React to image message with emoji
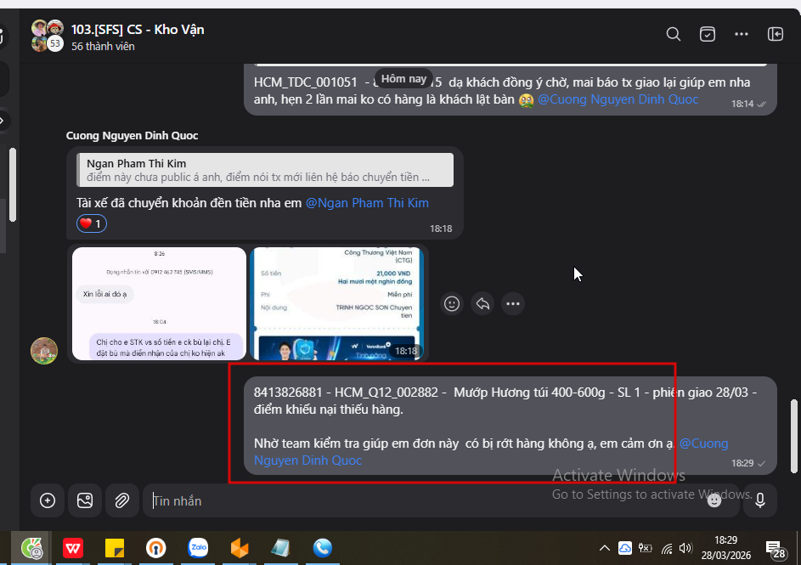Viewport: 801px width, 565px height. tap(452, 304)
